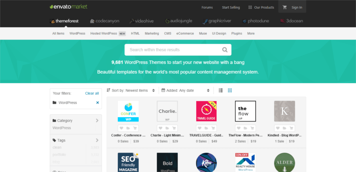This screenshot has width=356, height=172.
Task: Add TheFlow theme to cart
Action: (x=252, y=128)
